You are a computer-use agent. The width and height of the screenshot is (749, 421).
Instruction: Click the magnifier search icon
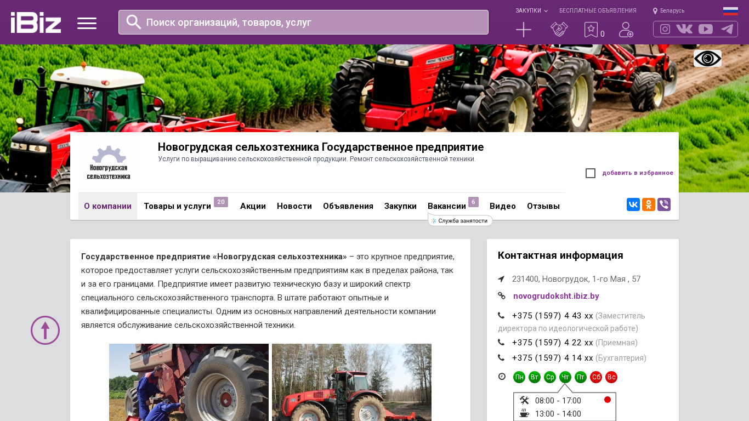pos(134,22)
